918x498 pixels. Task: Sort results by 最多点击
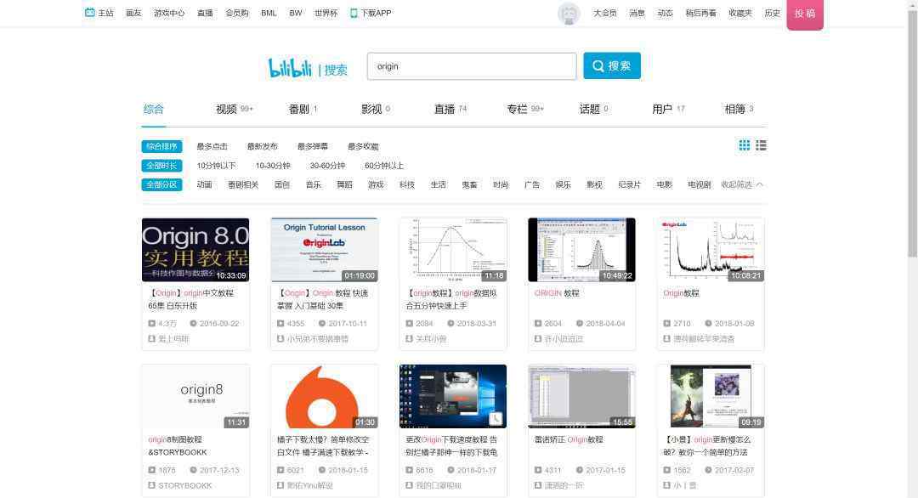pyautogui.click(x=212, y=146)
